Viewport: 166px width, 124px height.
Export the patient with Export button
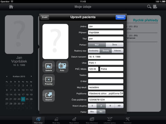coord(49,96)
